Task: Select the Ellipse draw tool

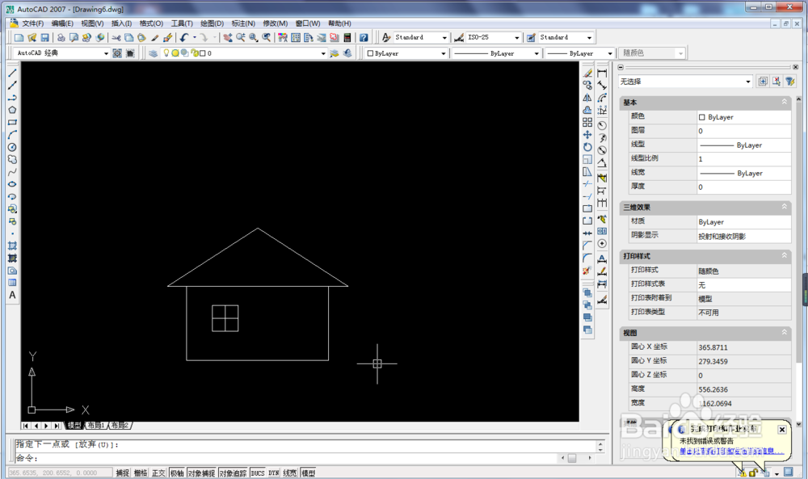Action: [12, 184]
